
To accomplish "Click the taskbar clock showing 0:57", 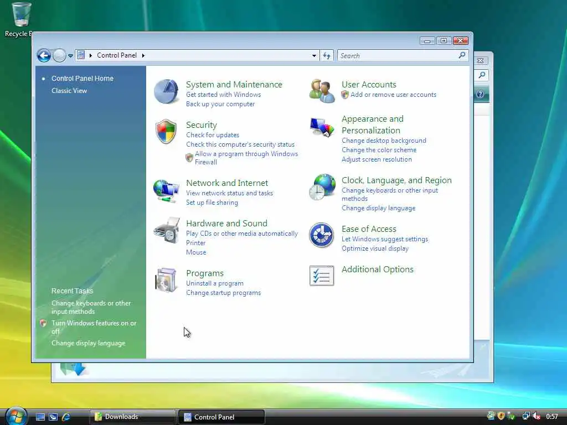I will click(552, 417).
